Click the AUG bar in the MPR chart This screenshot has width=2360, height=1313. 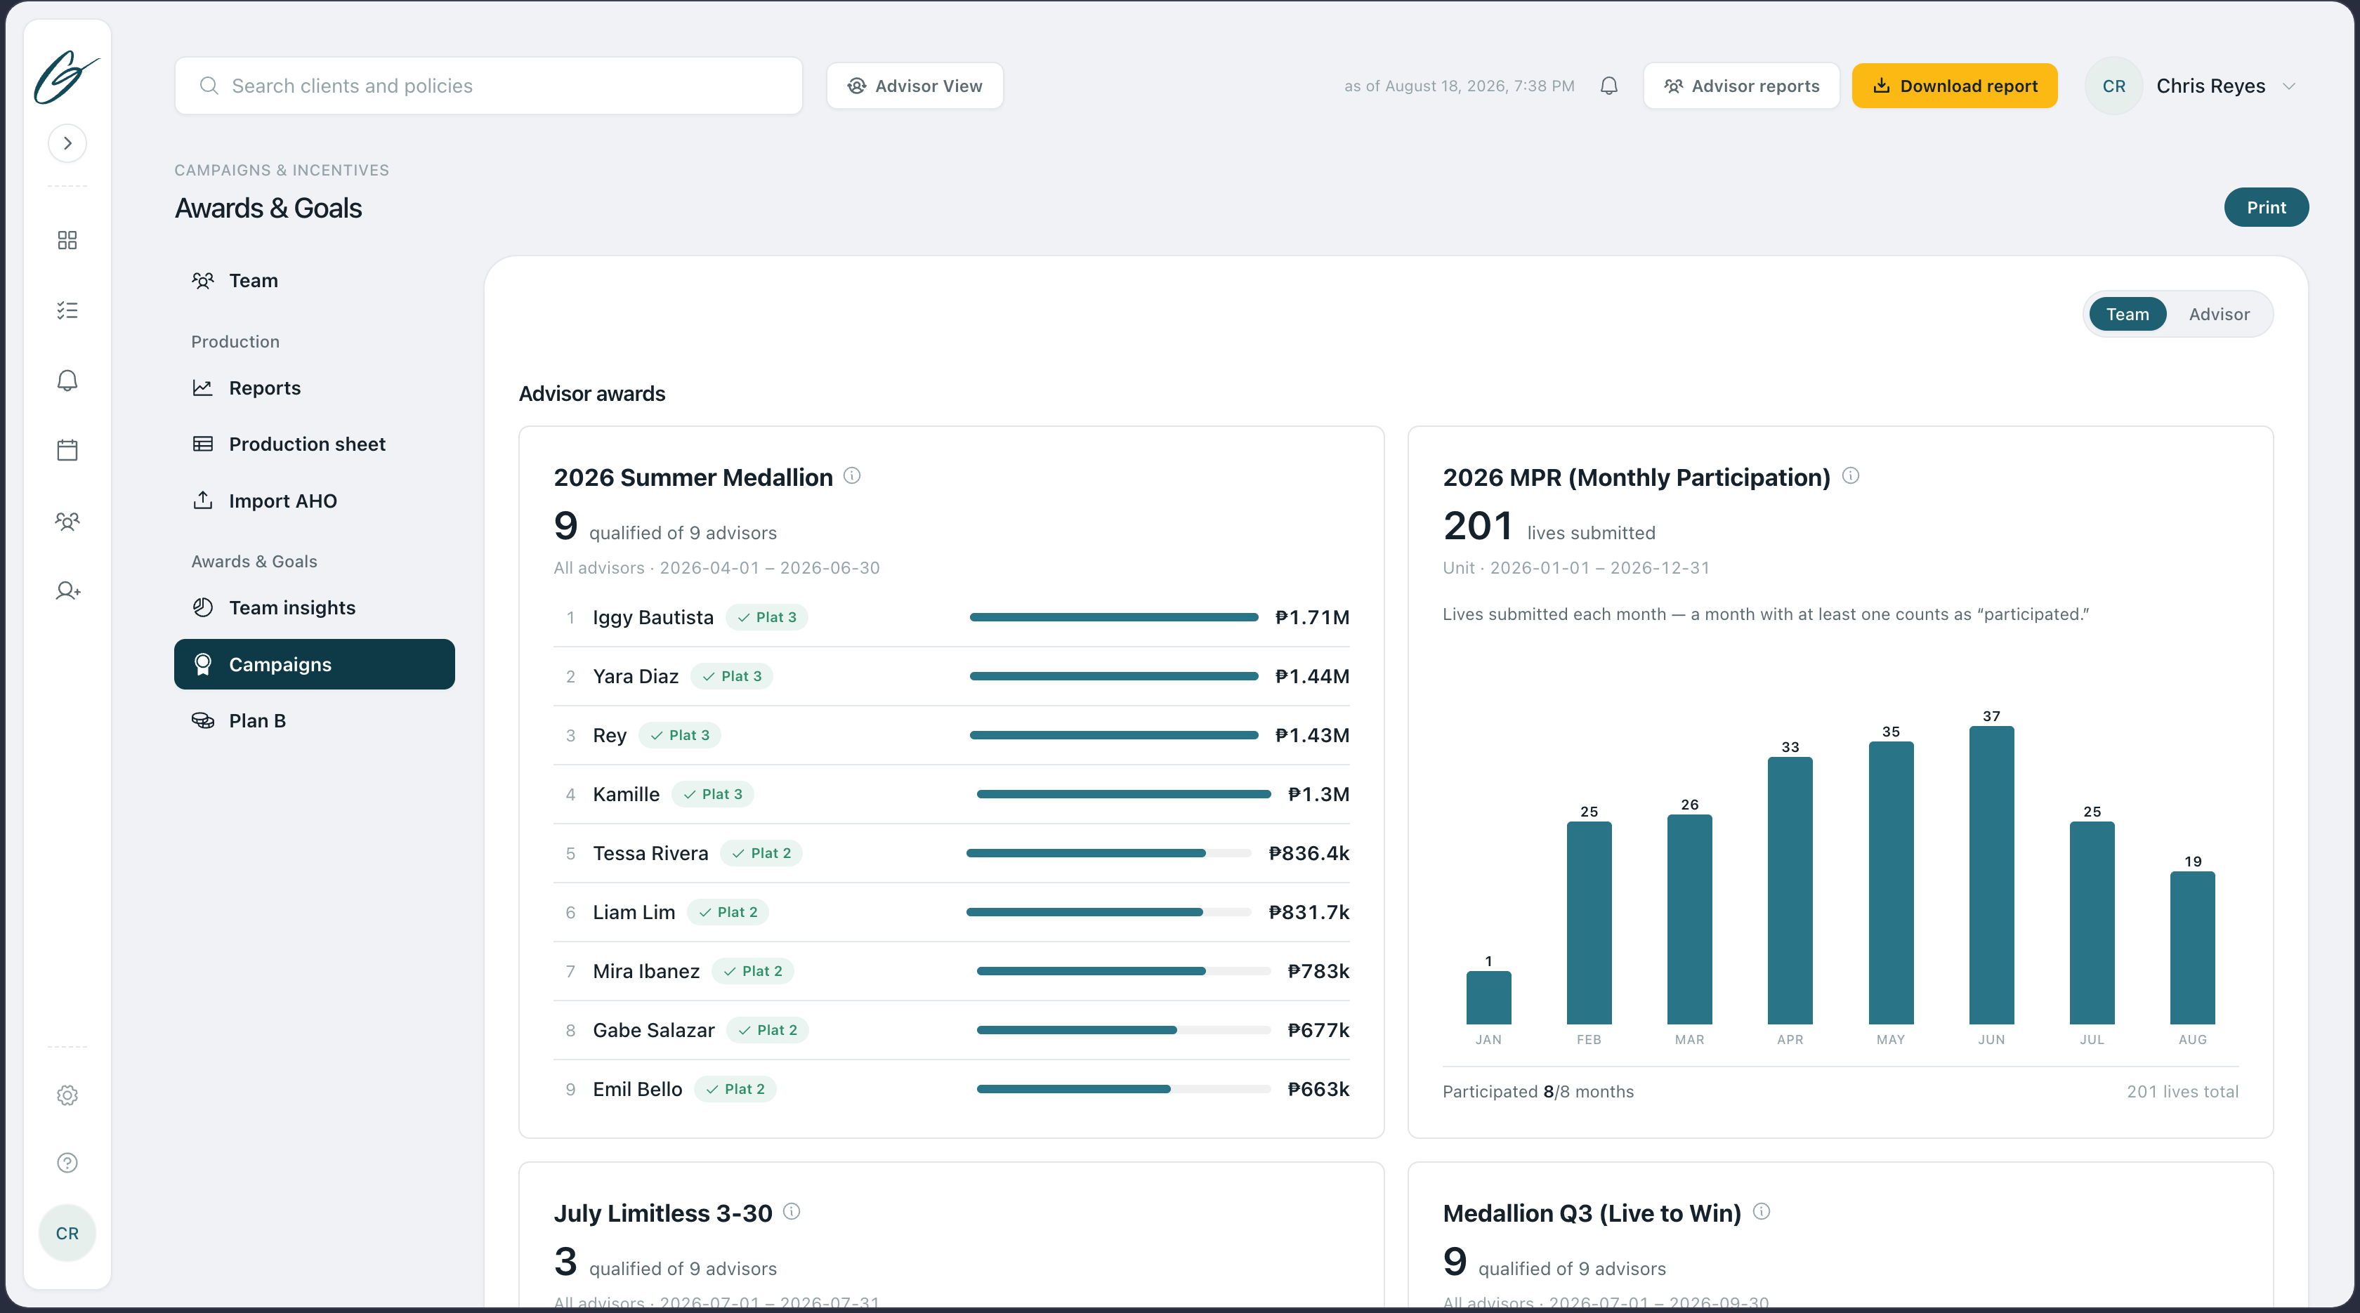click(x=2192, y=948)
